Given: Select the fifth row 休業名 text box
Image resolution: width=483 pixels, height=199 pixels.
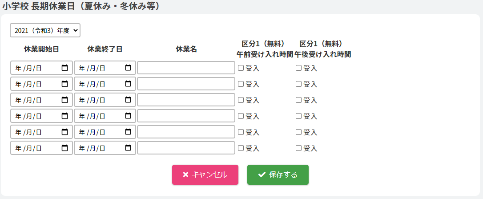Looking at the screenshot, I should (x=186, y=132).
